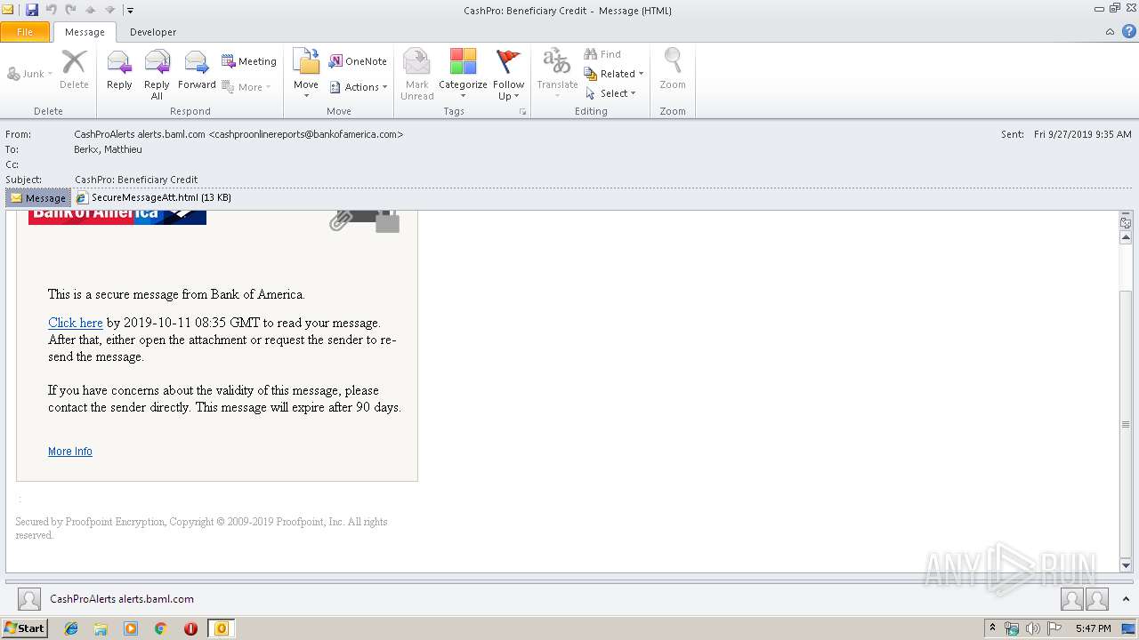Click the Bank of America logo
The image size is (1139, 640).
pyautogui.click(x=117, y=217)
